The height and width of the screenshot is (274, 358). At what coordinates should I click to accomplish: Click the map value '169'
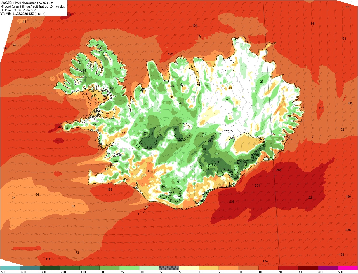point(5,48)
